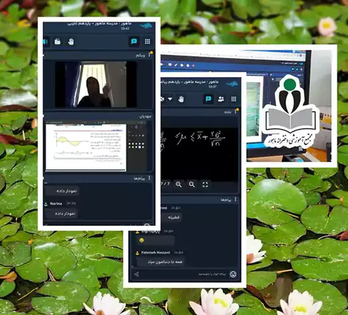Raise hand in the blackboard classroom window
348x315 pixels.
(x=181, y=99)
